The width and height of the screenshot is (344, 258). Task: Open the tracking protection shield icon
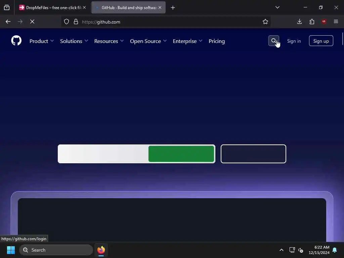[67, 22]
